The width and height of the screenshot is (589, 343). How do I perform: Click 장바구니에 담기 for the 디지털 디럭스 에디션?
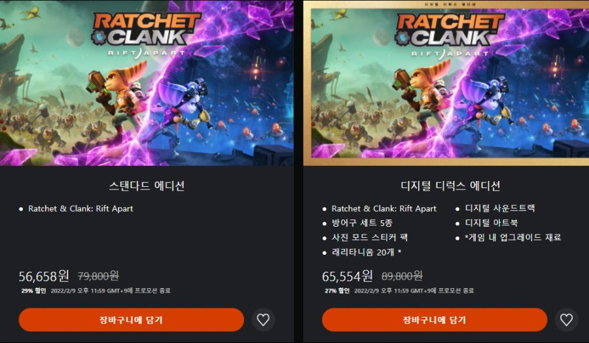(x=435, y=319)
